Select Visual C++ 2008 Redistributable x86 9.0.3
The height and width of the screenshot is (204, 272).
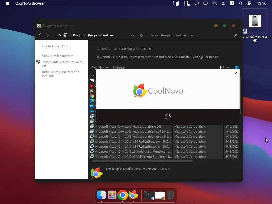[x=130, y=137]
